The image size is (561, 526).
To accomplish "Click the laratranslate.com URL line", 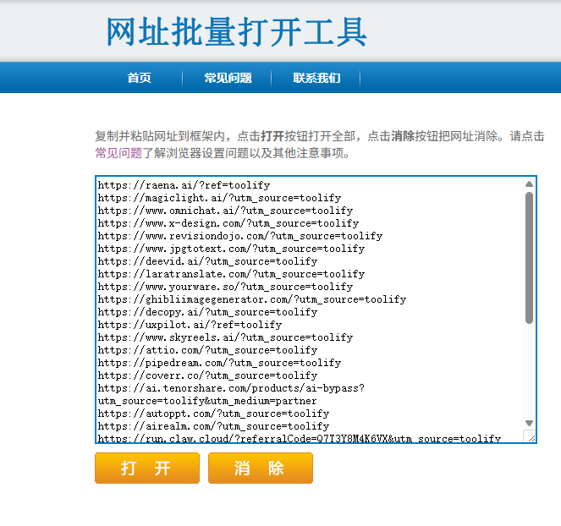I will (231, 274).
